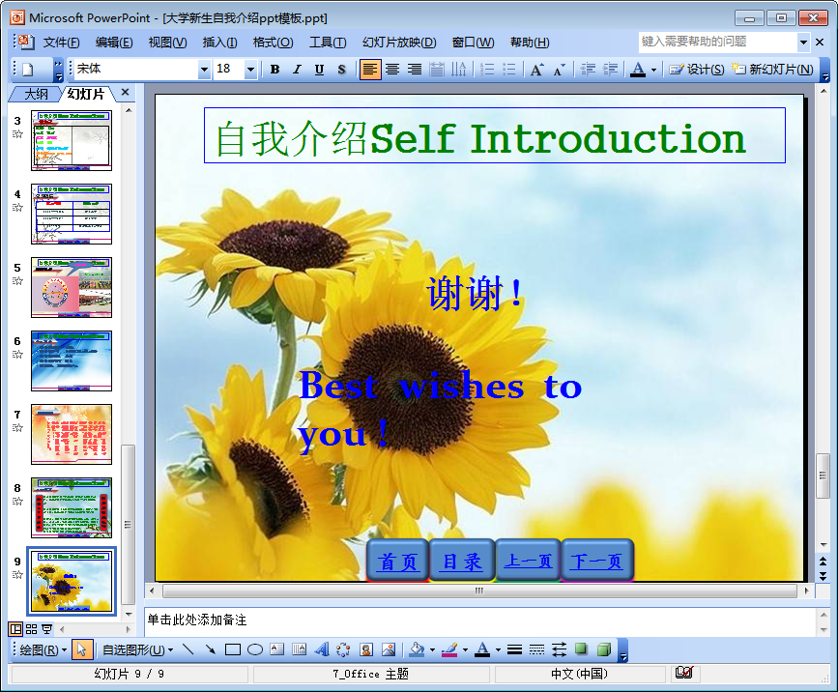
Task: Open the 绘图 Draw menu dropdown
Action: click(43, 649)
